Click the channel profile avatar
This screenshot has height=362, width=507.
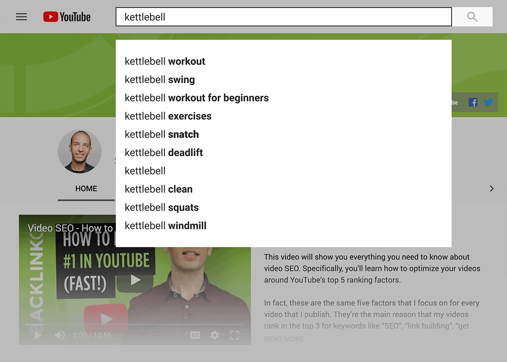pos(79,151)
